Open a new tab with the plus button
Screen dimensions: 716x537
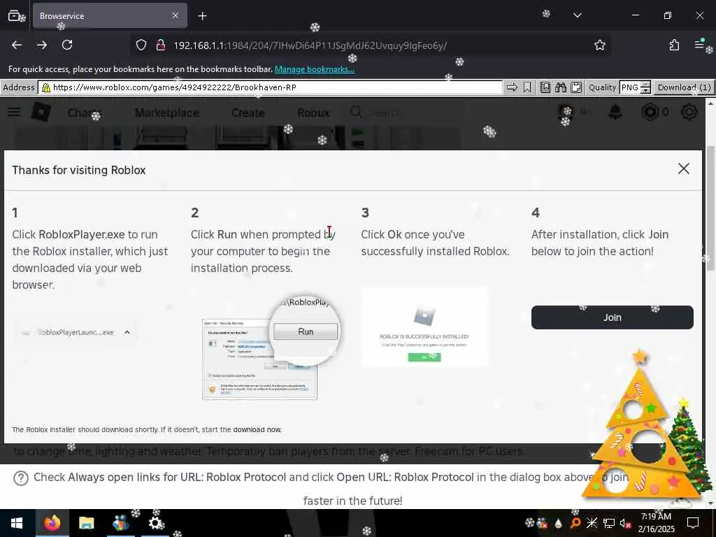click(x=202, y=16)
